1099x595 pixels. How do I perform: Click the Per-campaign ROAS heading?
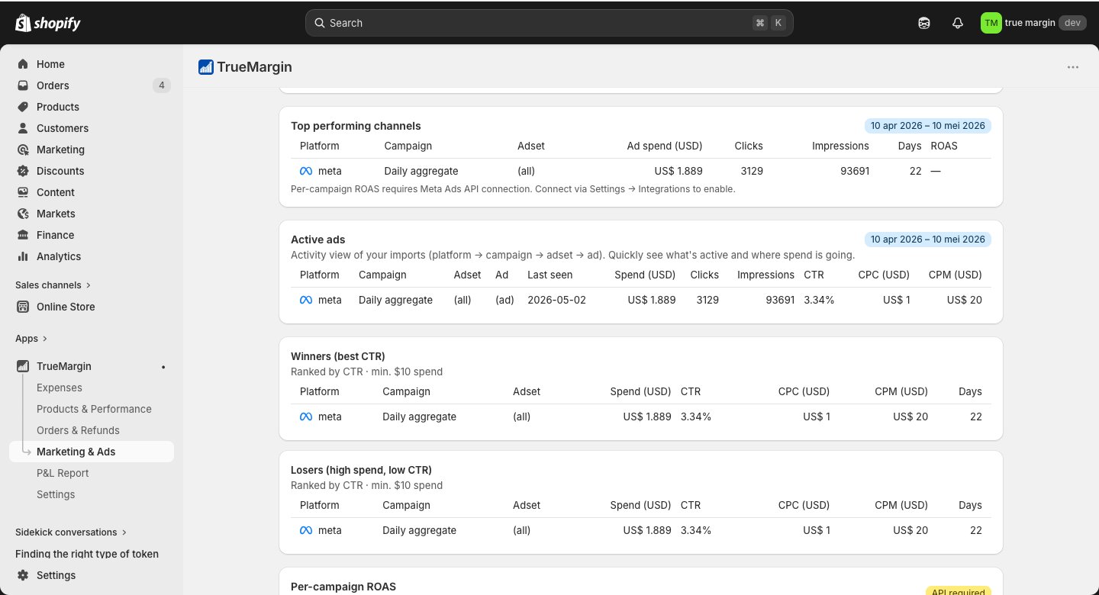pos(343,587)
